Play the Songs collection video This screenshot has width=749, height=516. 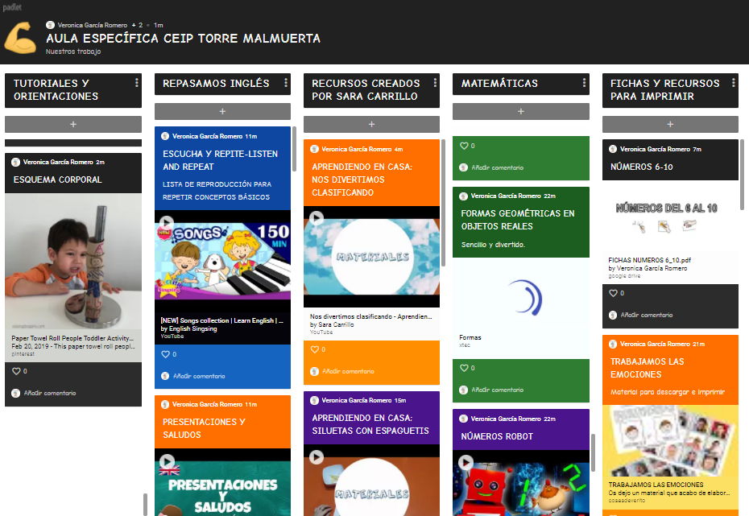[166, 223]
